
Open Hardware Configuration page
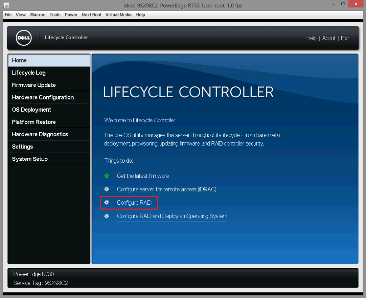click(x=43, y=97)
